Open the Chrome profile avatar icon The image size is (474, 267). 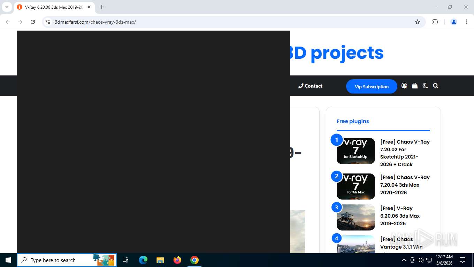[x=454, y=22]
